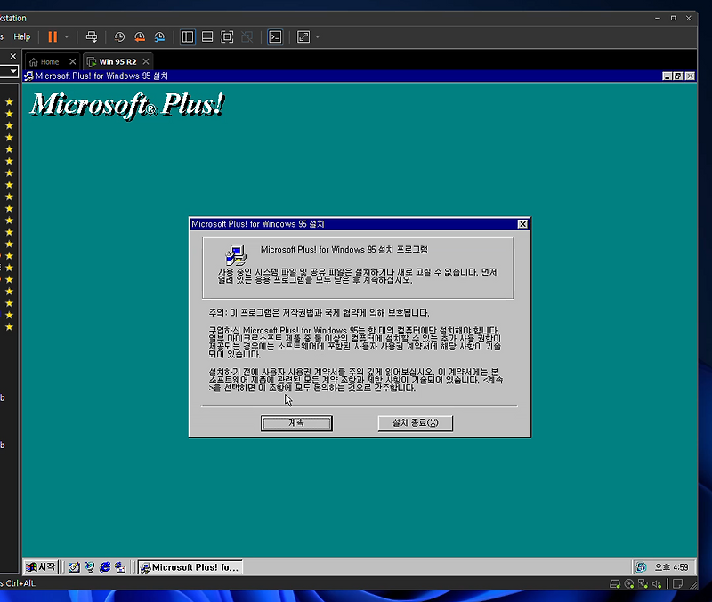Revert the virtual machine to its snapshot
The width and height of the screenshot is (712, 602).
click(x=141, y=36)
